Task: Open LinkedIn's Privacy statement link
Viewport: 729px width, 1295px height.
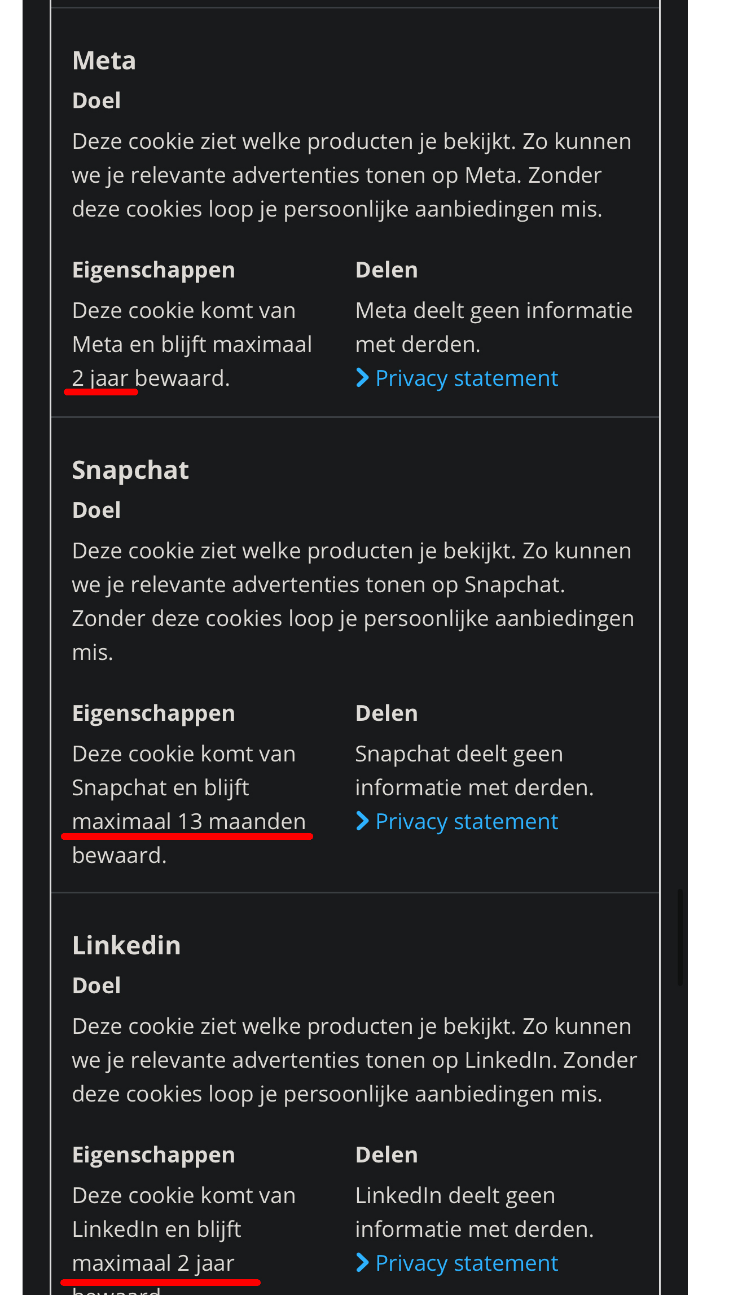Action: [466, 1263]
